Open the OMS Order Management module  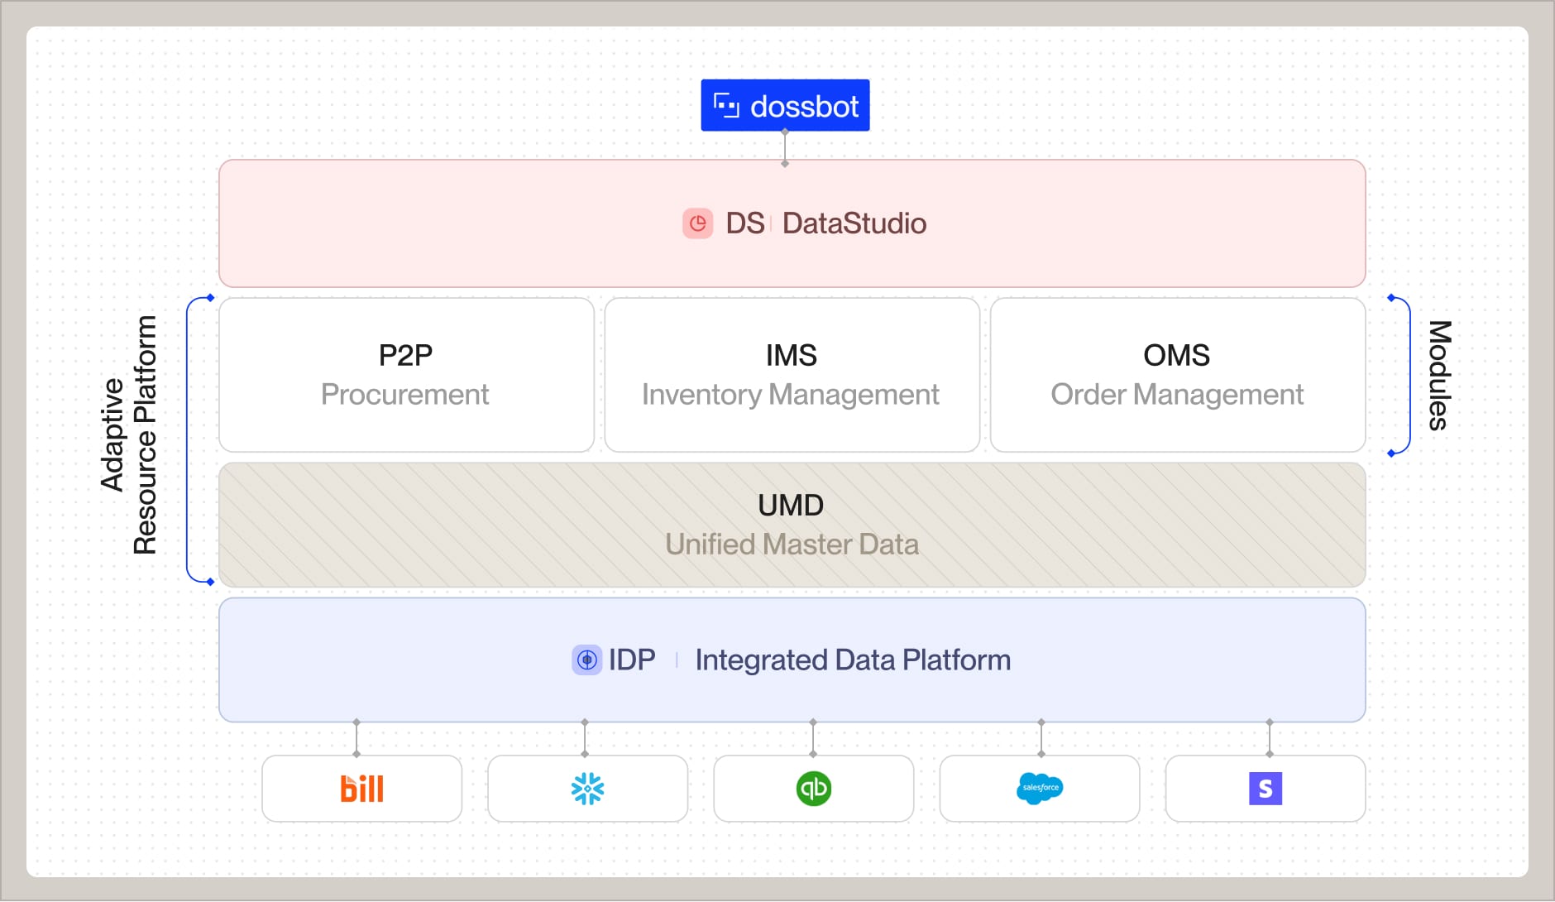(1177, 374)
